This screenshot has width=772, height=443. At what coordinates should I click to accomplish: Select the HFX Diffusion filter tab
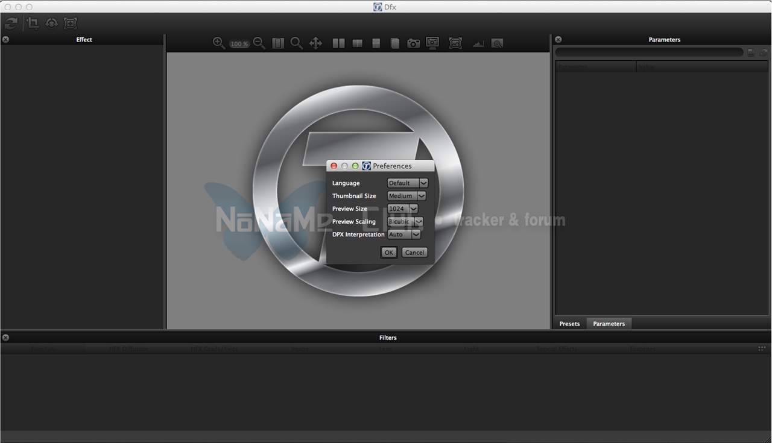click(x=128, y=349)
